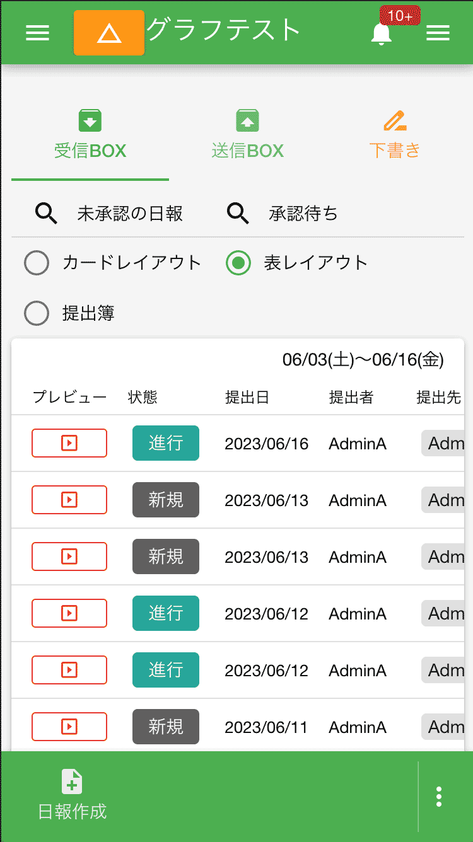473x842 pixels.
Task: Switch to the 下書き drafts tab
Action: [x=394, y=134]
